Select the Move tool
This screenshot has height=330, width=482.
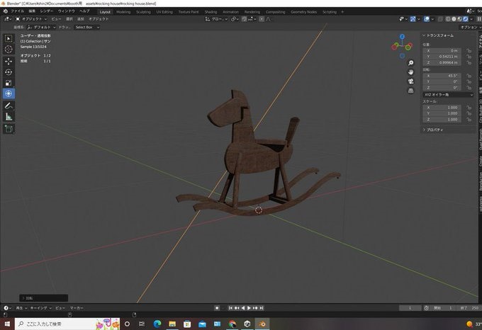[9, 61]
